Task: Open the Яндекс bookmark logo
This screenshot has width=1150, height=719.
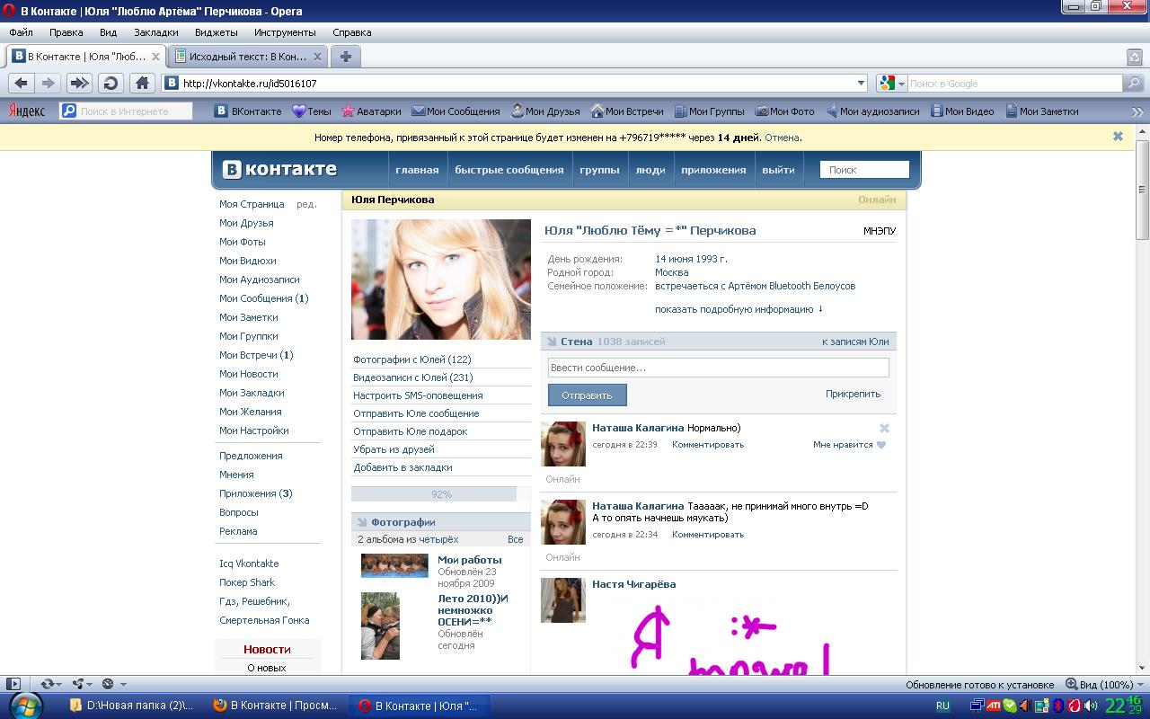Action: tap(27, 111)
